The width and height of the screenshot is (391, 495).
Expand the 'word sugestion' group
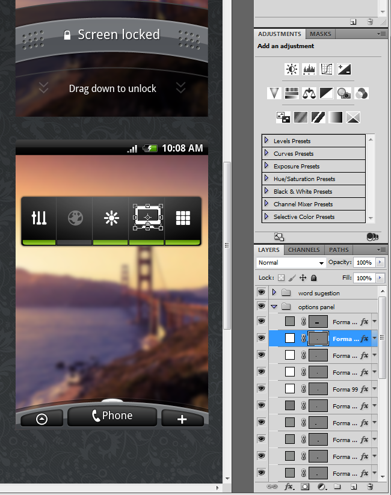coord(274,292)
